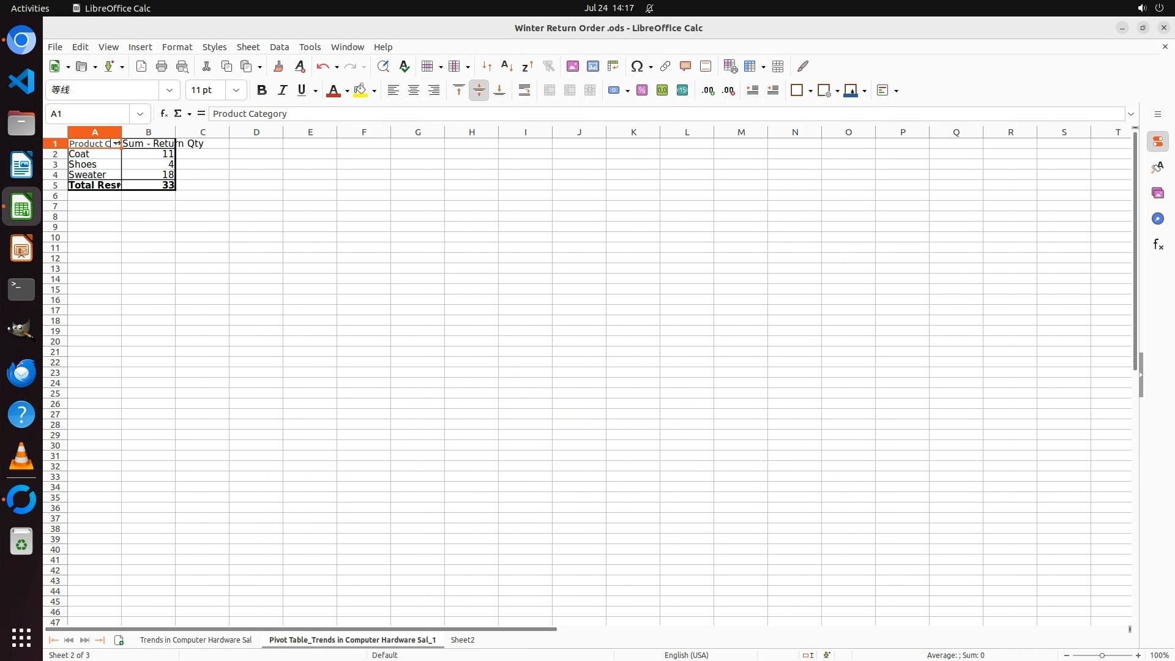This screenshot has height=661, width=1175.
Task: Toggle italic text formatting
Action: (282, 91)
